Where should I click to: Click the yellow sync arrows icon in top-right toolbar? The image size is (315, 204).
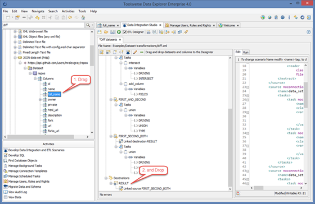pyautogui.click(x=295, y=17)
